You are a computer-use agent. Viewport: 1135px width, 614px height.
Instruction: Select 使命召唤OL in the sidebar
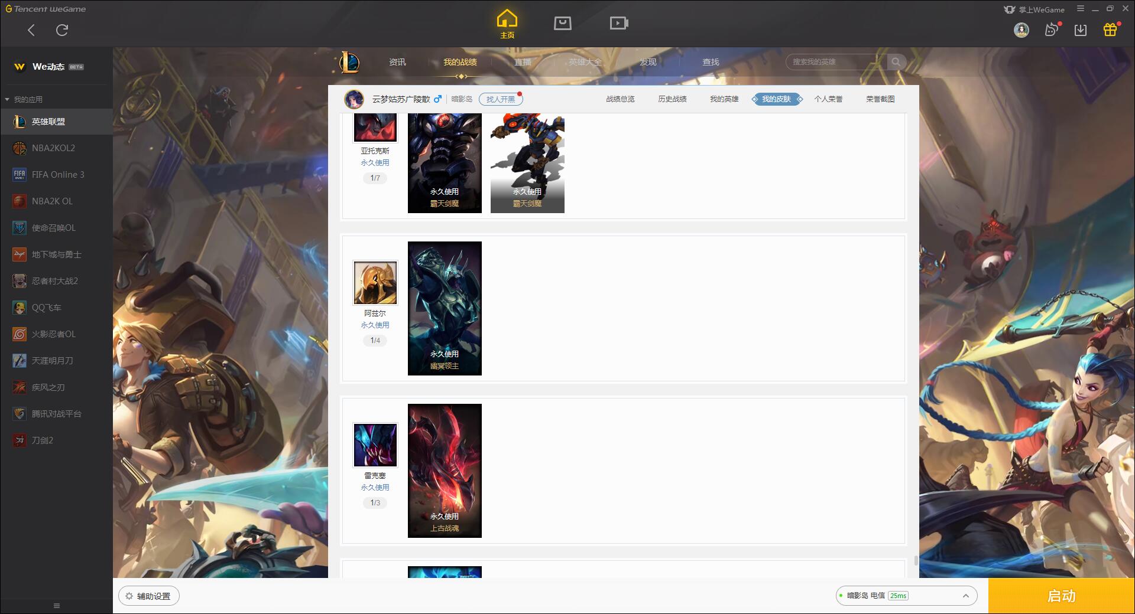click(56, 228)
